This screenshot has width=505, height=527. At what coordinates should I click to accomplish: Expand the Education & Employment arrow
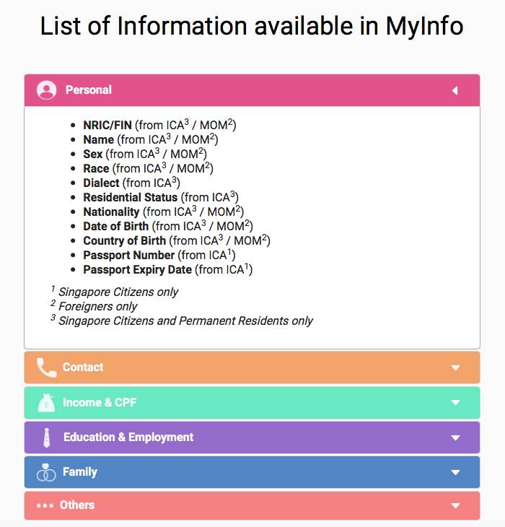(x=455, y=437)
